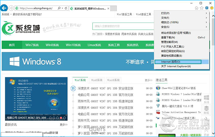Click the page vertical scrollbar thumb

click(x=213, y=32)
